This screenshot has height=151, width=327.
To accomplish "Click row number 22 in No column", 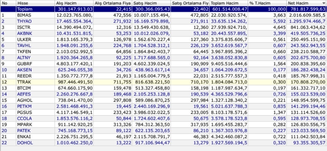I will pyautogui.click(x=4, y=143).
